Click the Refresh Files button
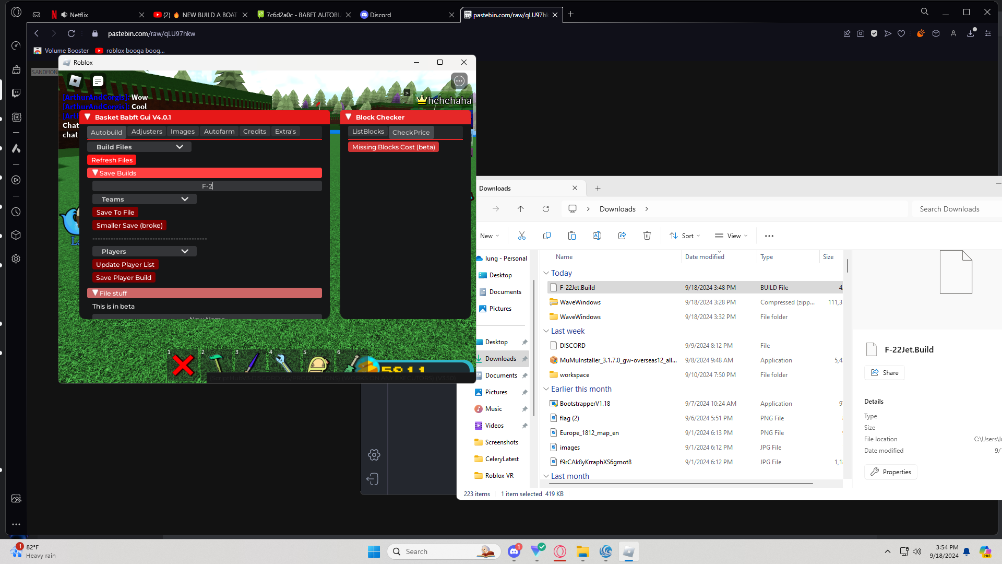The height and width of the screenshot is (564, 1002). pos(112,160)
